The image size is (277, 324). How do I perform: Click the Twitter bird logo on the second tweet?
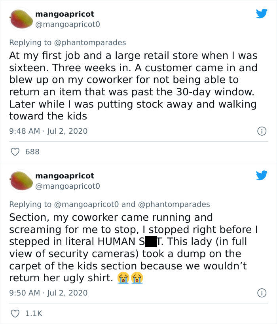click(262, 175)
